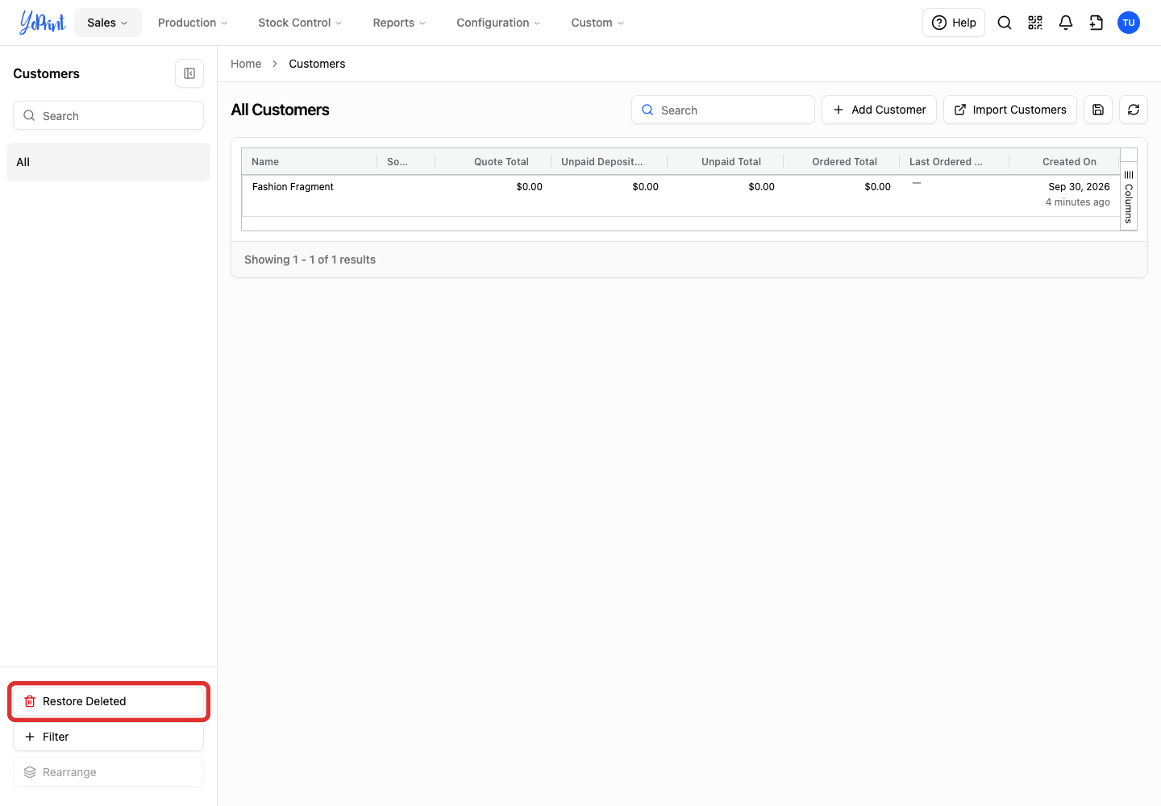Collapse the Customers sidebar panel
Image resolution: width=1161 pixels, height=806 pixels.
pos(189,73)
